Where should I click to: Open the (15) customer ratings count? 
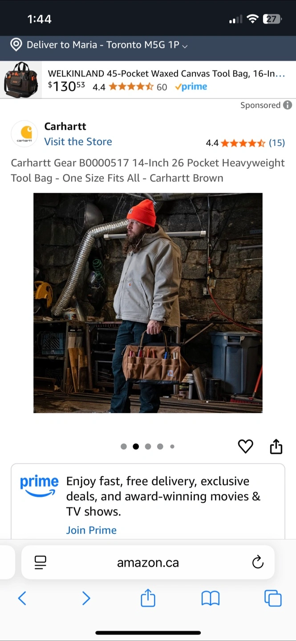coord(277,143)
